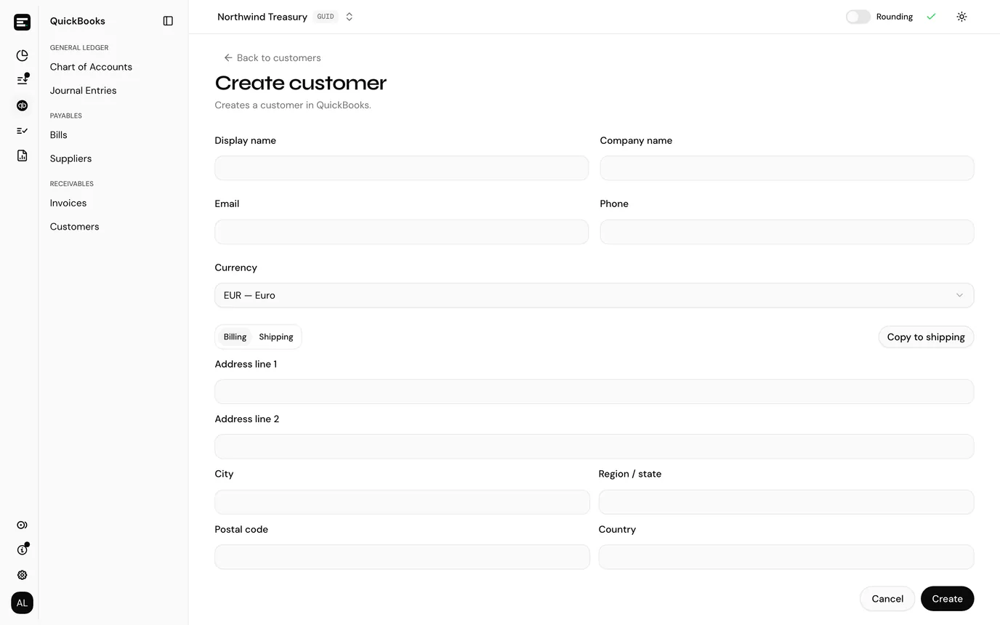Screen dimensions: 1000x625
Task: Click the app logo icon in the rail
Action: [22, 22]
